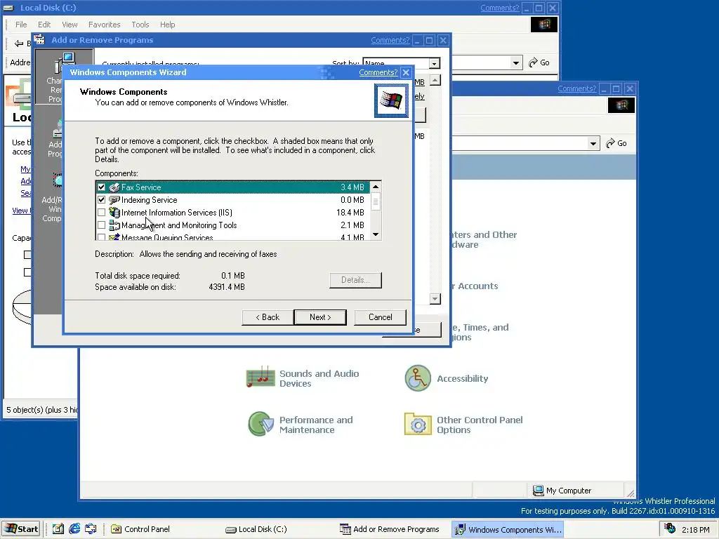Image resolution: width=719 pixels, height=539 pixels.
Task: Cancel the Windows Components Wizard
Action: (380, 317)
